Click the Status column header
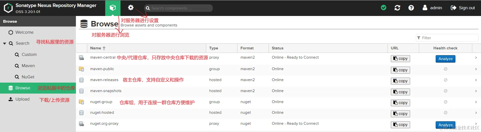Image resolution: width=481 pixels, height=132 pixels. [328, 48]
